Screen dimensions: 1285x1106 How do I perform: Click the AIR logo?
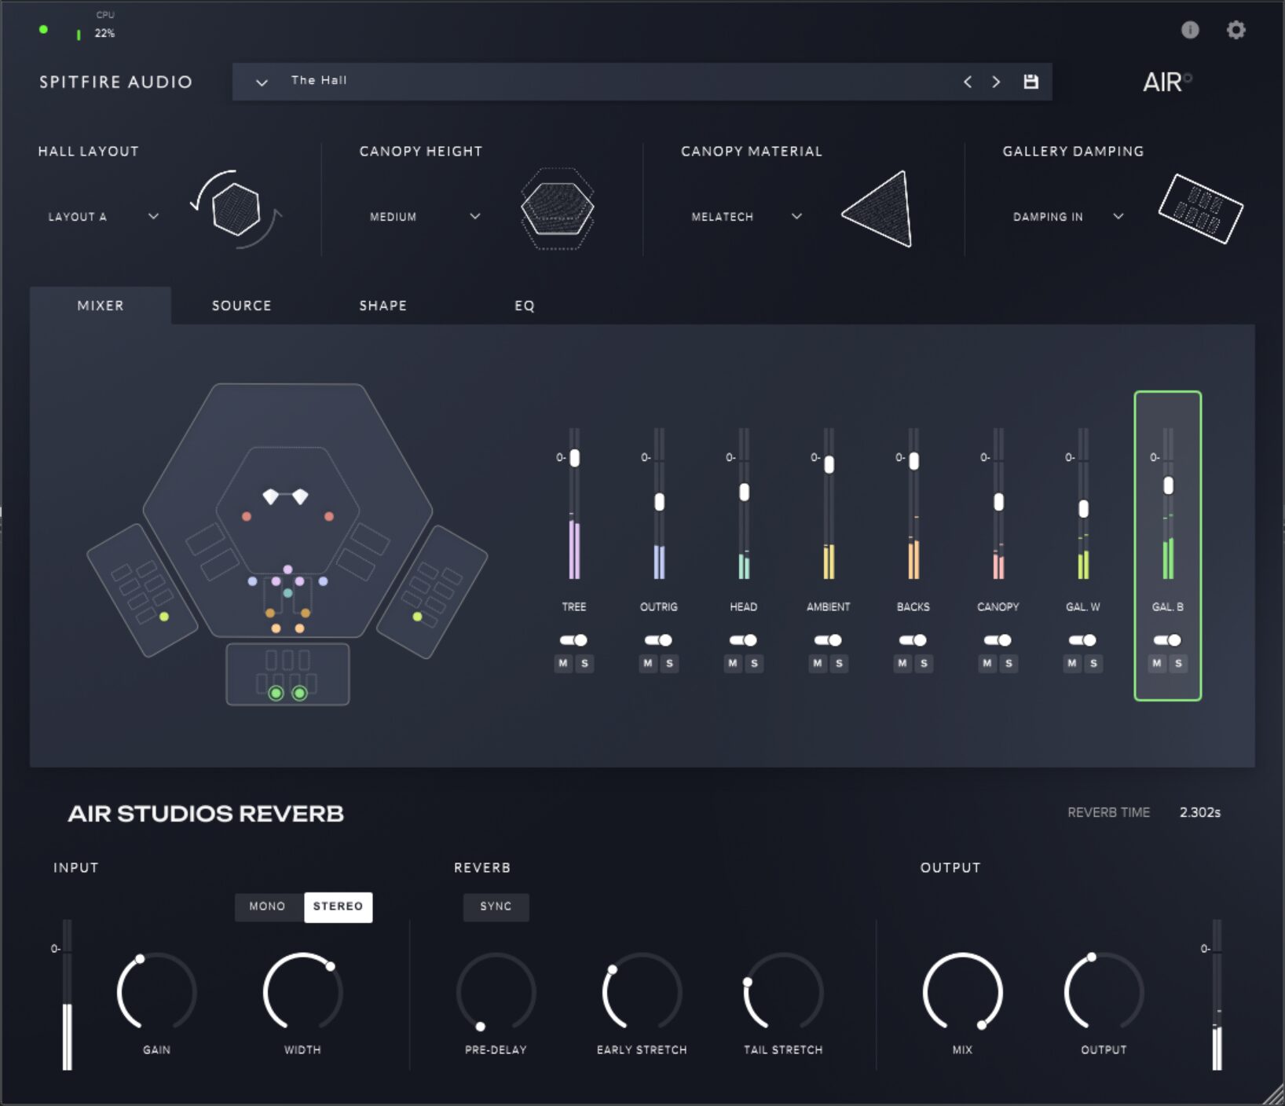click(x=1167, y=82)
